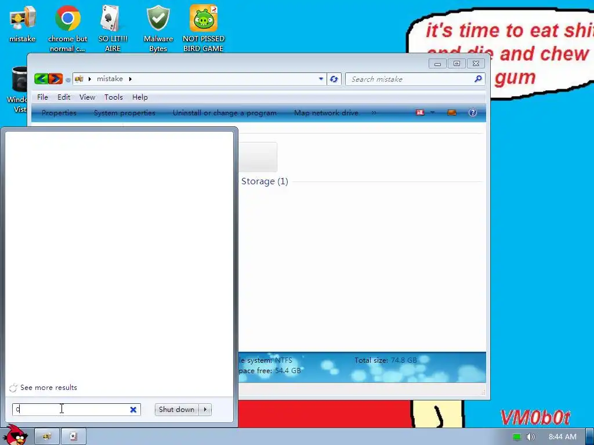Open the 'mistake' computer desktop icon

pos(23,23)
